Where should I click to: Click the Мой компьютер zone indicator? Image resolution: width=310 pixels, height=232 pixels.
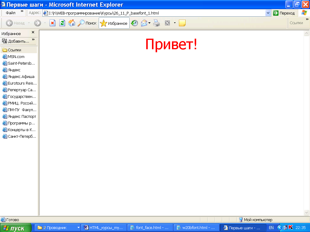(256, 220)
